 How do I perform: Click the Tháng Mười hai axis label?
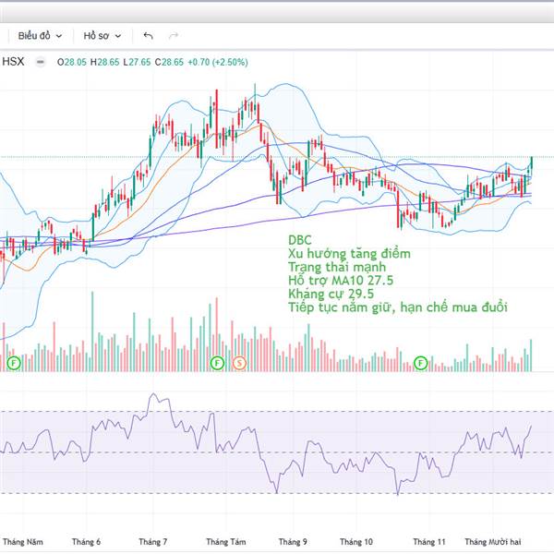click(x=493, y=542)
